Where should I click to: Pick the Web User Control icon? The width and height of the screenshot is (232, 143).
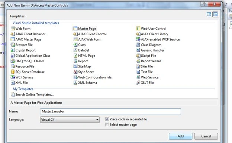(x=138, y=29)
